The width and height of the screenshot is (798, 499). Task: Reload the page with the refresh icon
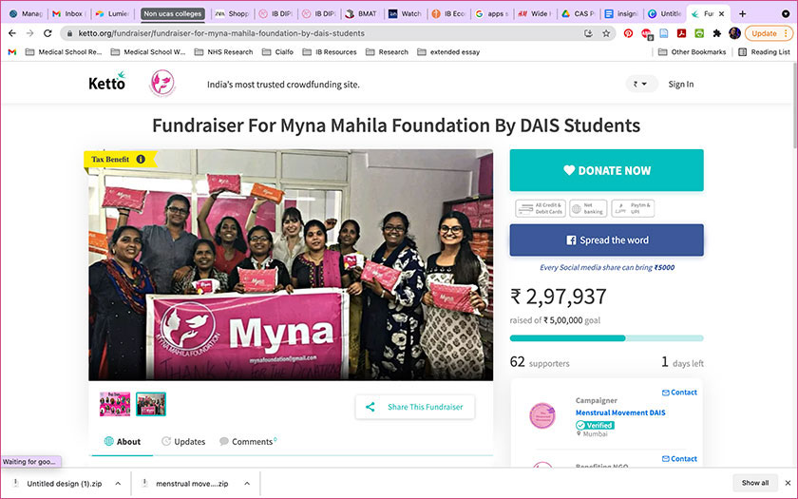click(x=47, y=33)
